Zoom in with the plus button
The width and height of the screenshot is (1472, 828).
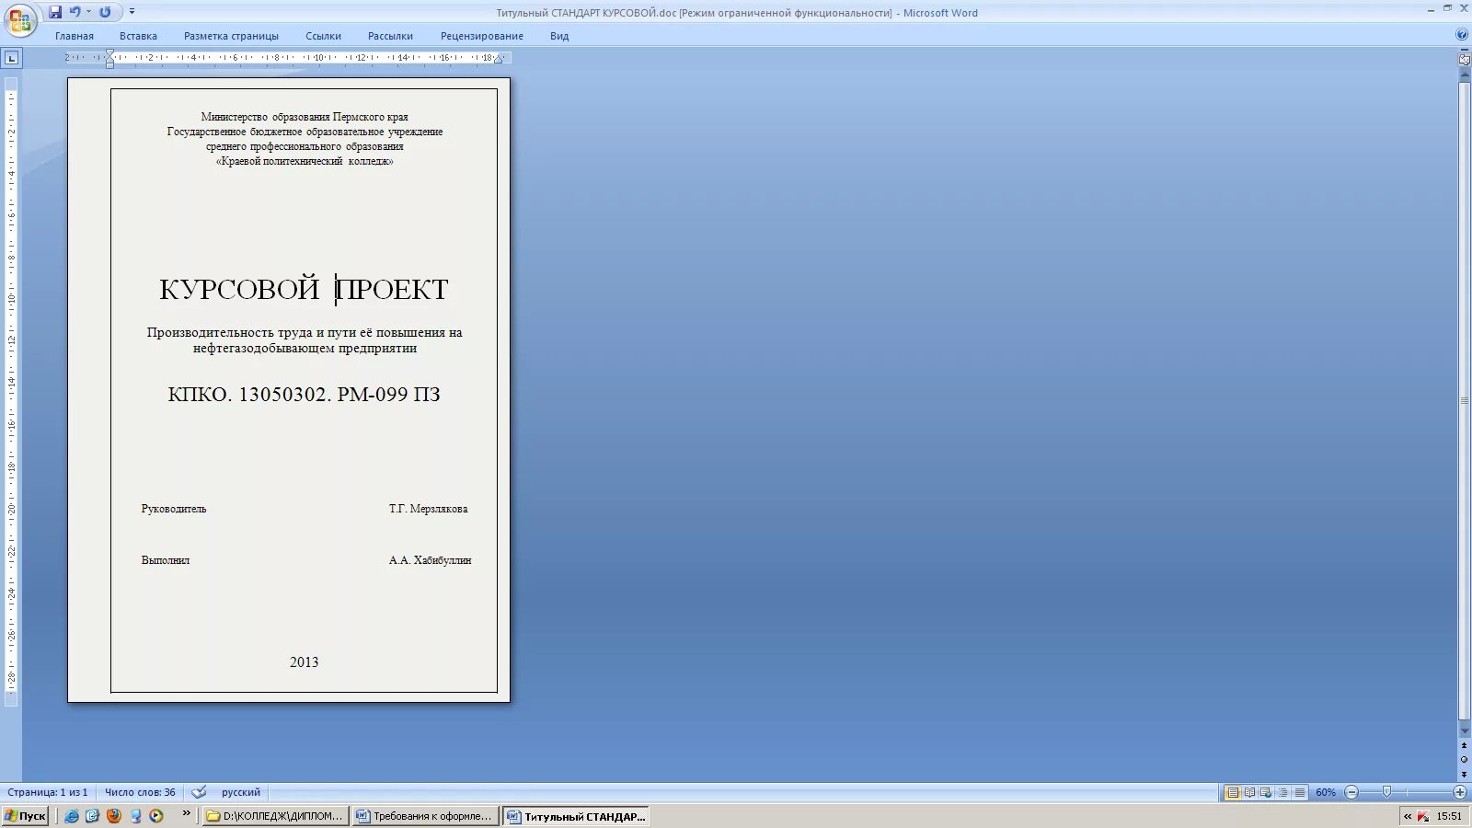pos(1460,792)
